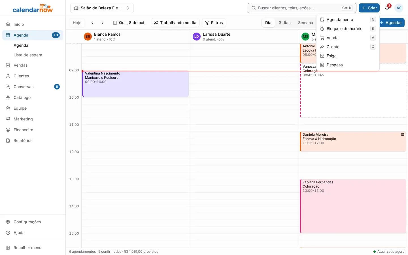
Task: Open Início in the sidebar
Action: point(33,24)
